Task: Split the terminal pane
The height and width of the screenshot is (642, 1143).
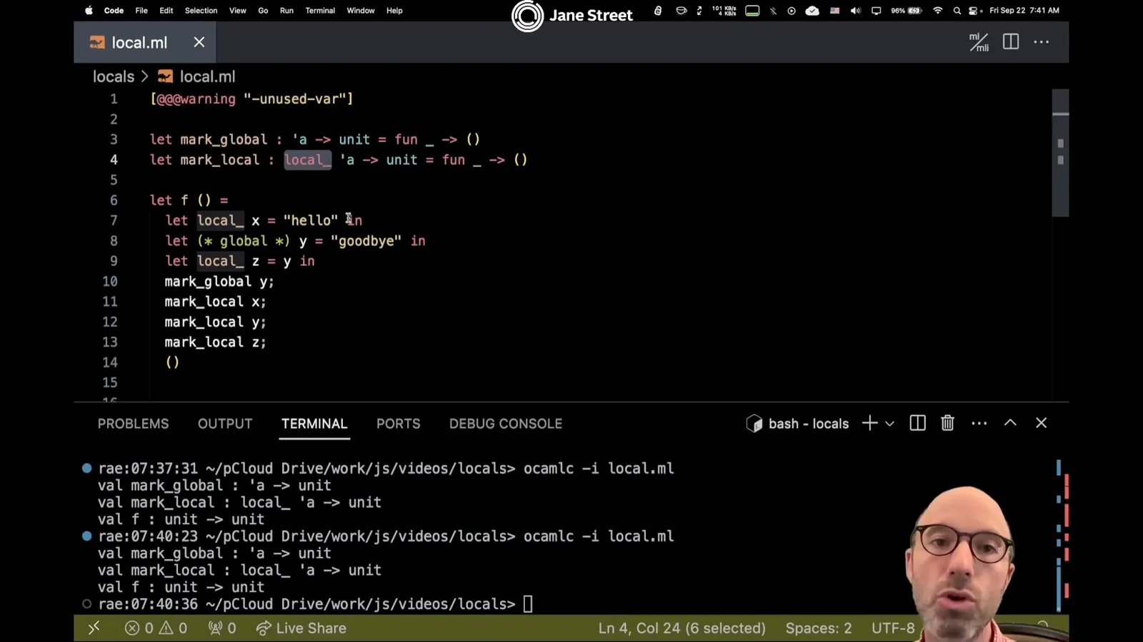Action: click(918, 423)
